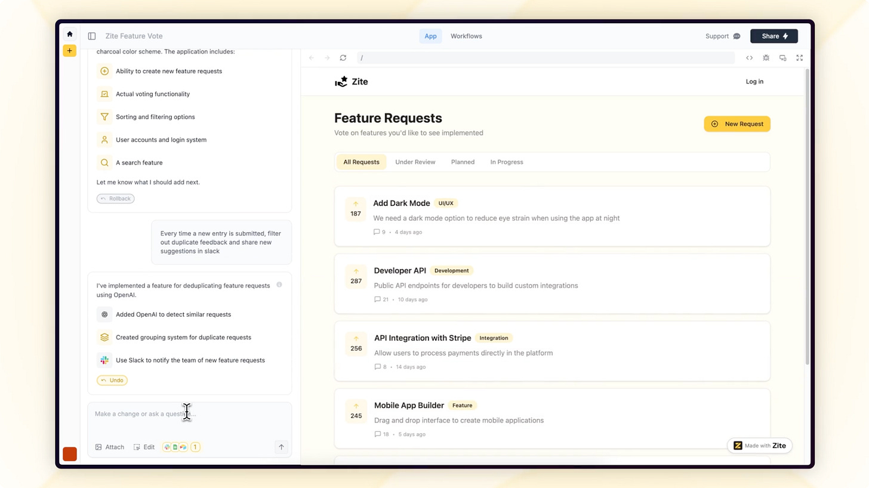
Task: Click the Made with Zite badge
Action: (x=759, y=446)
